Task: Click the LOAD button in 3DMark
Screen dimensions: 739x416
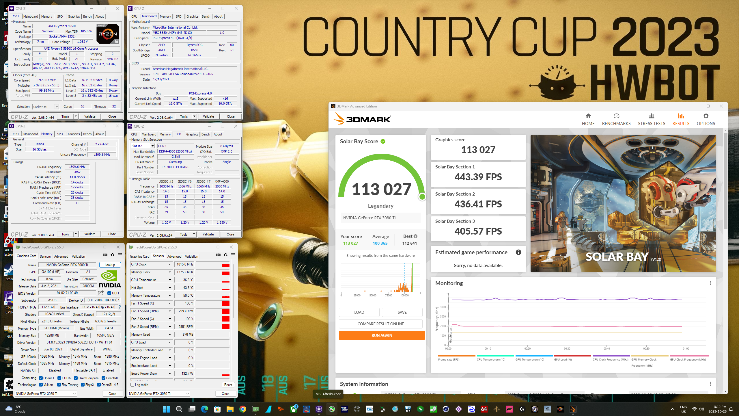Action: point(359,312)
